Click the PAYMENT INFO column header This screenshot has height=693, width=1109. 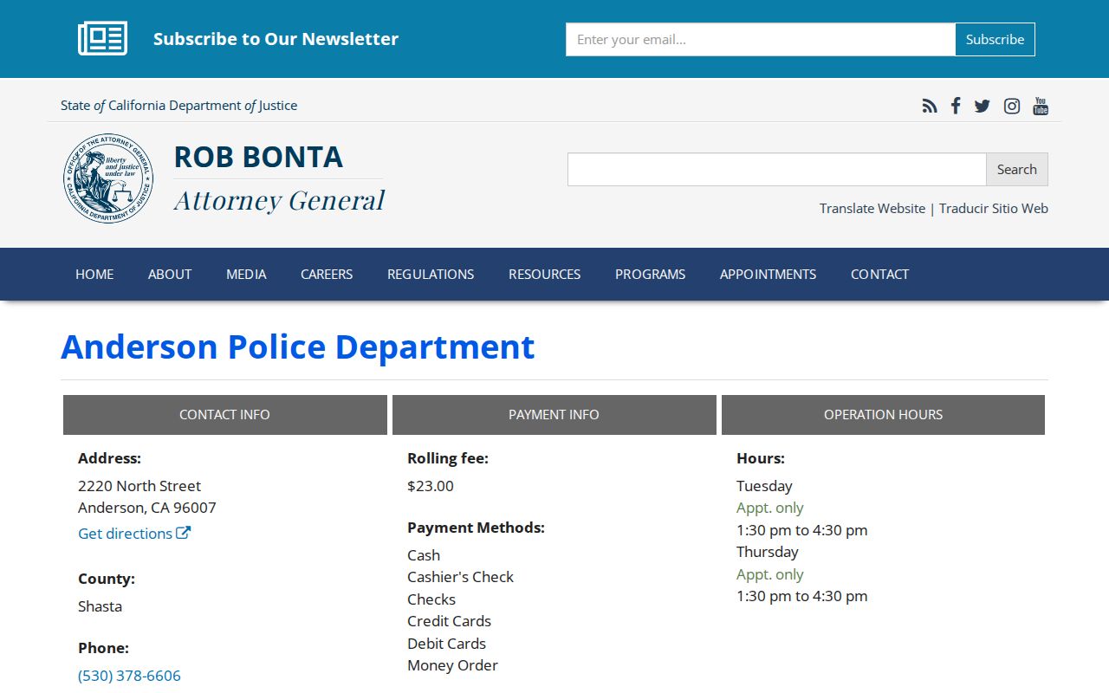[x=554, y=415]
